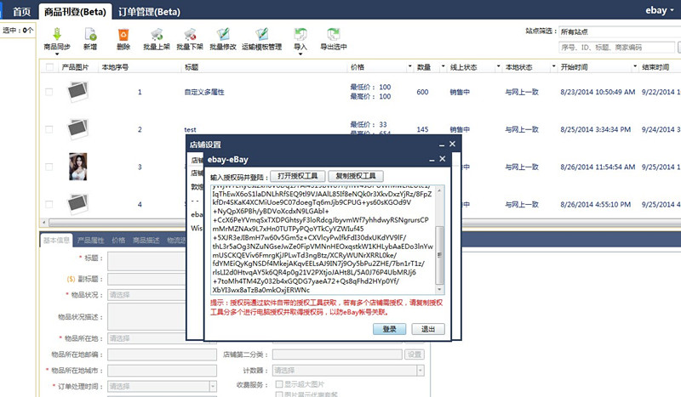Click the 登录 button
The image size is (681, 397).
click(x=390, y=329)
